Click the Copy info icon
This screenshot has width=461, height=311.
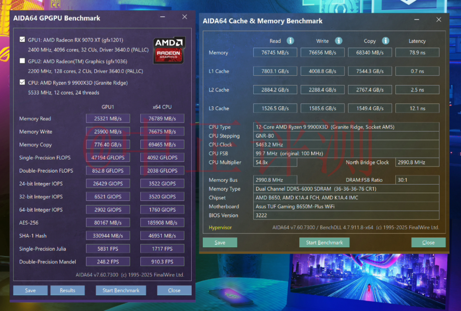point(385,41)
